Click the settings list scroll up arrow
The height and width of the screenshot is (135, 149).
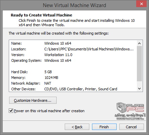139,43
